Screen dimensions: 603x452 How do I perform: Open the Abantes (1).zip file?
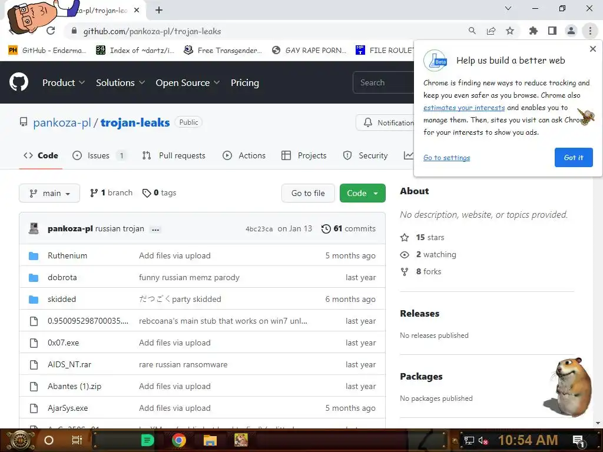75,386
